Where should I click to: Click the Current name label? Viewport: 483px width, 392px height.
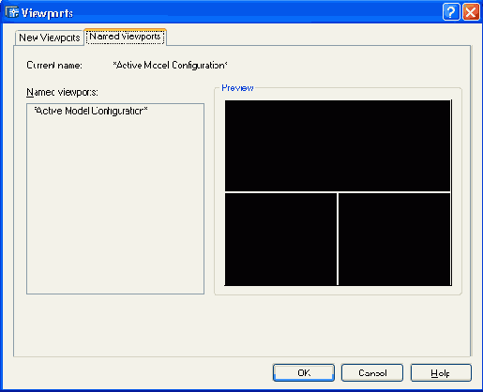click(54, 65)
